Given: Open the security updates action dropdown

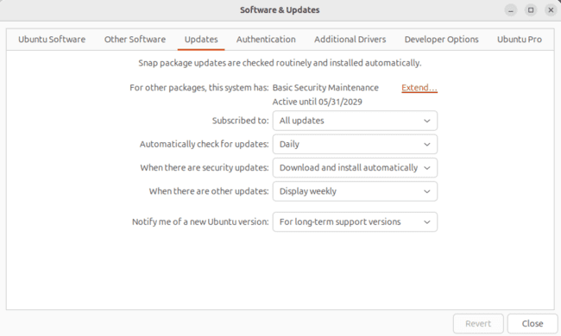Looking at the screenshot, I should click(355, 168).
